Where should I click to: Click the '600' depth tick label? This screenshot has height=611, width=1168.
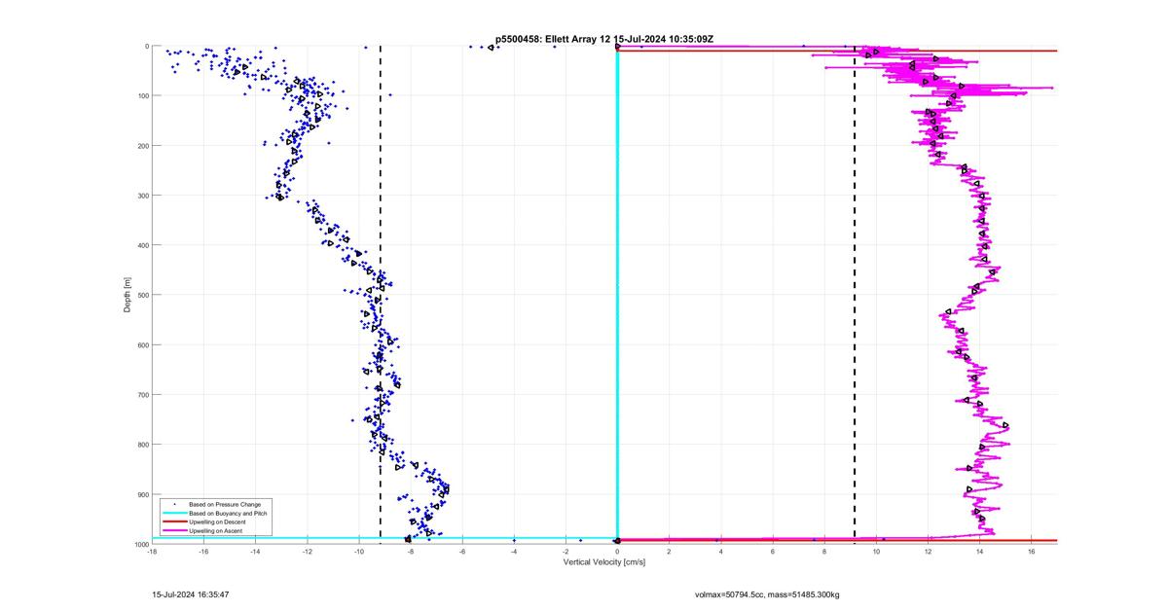[x=142, y=345]
